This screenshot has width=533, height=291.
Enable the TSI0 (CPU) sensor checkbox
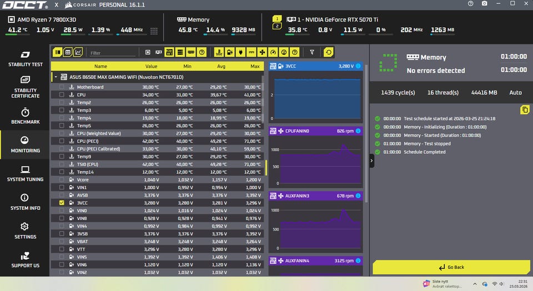point(62,164)
